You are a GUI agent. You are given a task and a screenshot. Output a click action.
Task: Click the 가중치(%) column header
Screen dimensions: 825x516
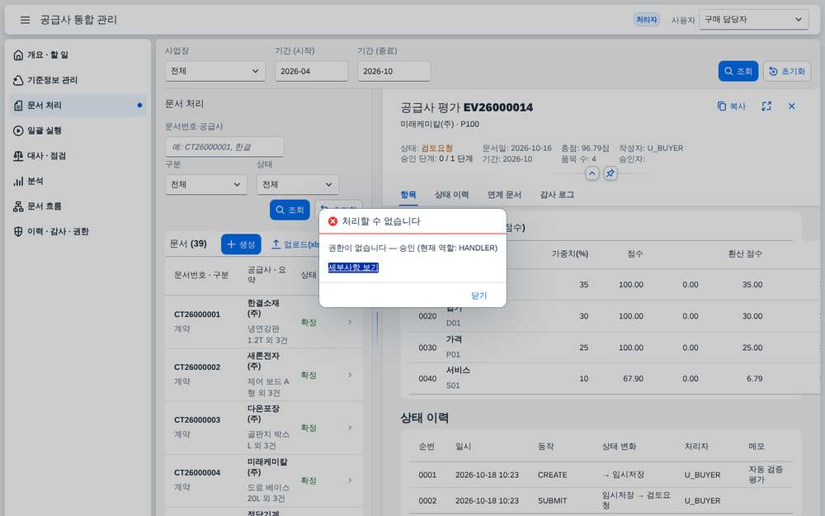[569, 253]
